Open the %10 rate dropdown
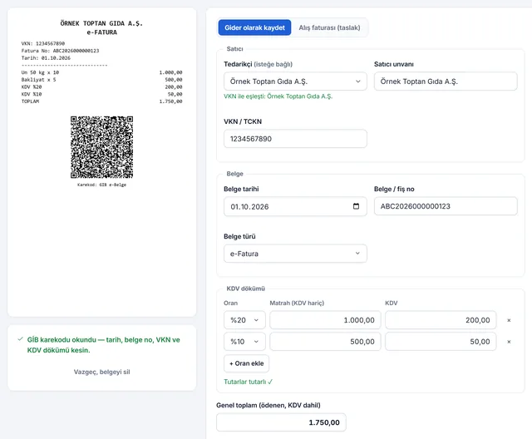The image size is (532, 439). tap(244, 341)
